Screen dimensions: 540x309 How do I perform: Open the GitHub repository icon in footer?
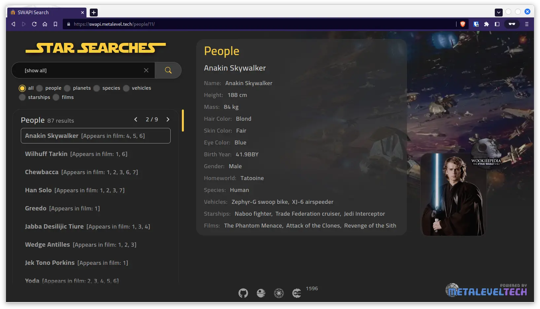pos(243,293)
